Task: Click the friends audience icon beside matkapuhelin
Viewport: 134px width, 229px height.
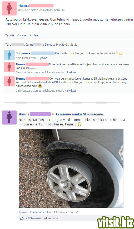Action: point(63,10)
